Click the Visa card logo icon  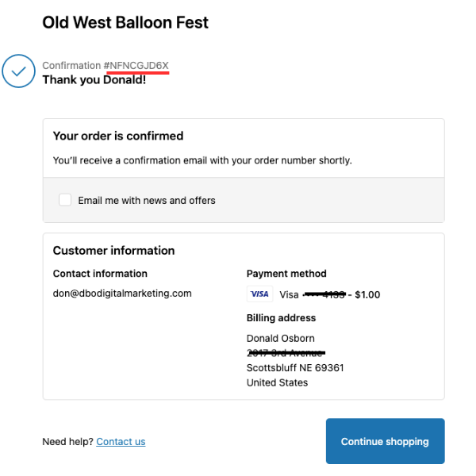tap(260, 294)
